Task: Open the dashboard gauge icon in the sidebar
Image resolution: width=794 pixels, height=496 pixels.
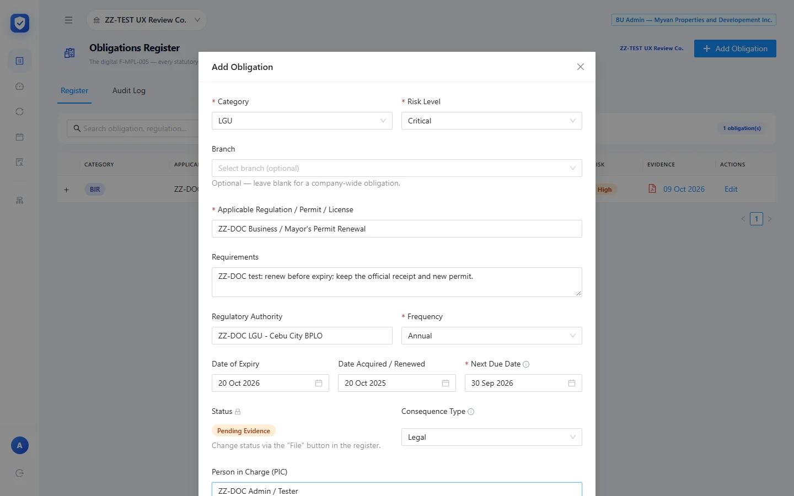Action: [20, 87]
